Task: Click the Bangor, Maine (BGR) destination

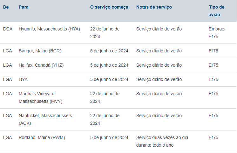Action: click(40, 51)
